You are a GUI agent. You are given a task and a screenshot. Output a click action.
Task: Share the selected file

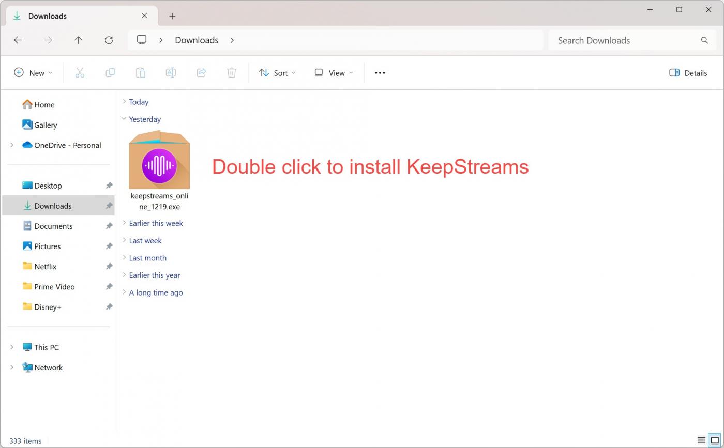click(201, 73)
